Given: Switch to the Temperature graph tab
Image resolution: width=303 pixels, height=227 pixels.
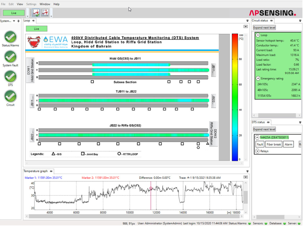Looking at the screenshot, I should coord(36,171).
